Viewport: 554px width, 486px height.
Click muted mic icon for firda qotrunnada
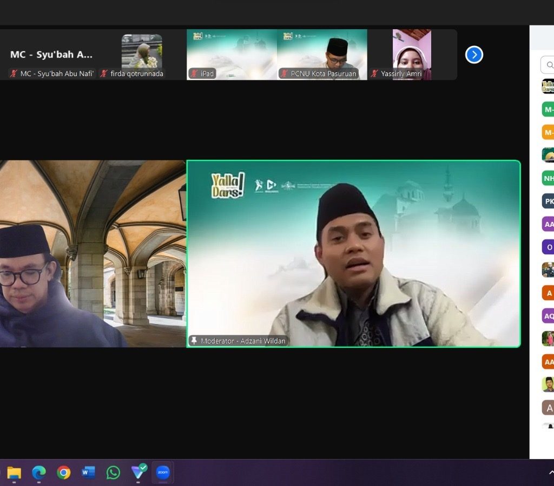(104, 73)
